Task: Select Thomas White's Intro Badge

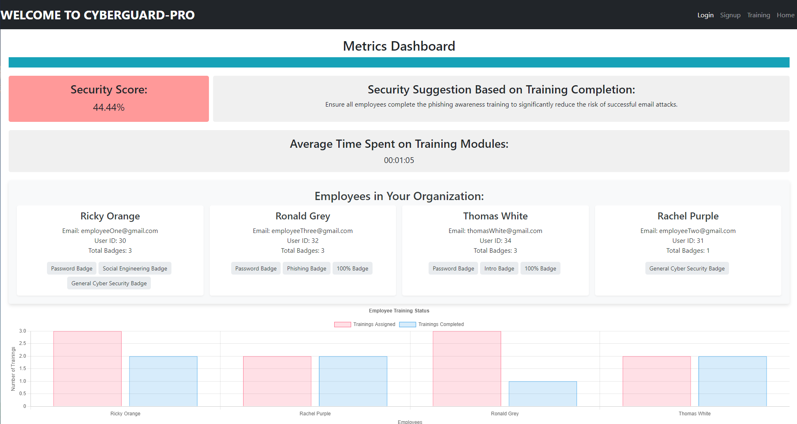Action: point(499,268)
